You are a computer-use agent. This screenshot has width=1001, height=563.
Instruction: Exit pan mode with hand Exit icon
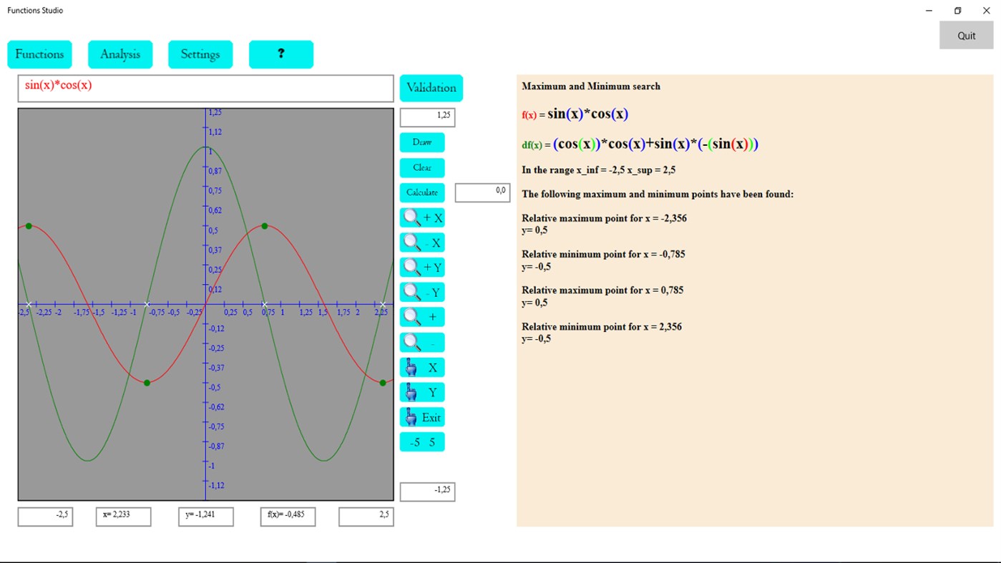(421, 416)
